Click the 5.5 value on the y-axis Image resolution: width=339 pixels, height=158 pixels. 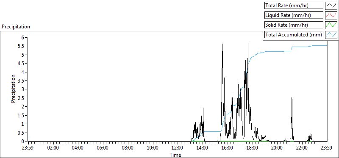(21, 46)
